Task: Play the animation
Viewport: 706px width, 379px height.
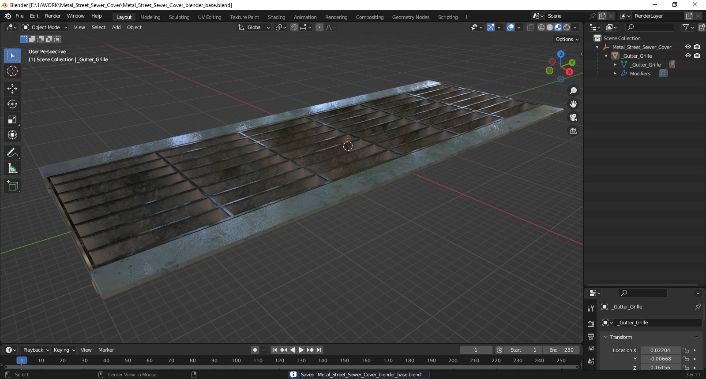Action: tap(301, 350)
